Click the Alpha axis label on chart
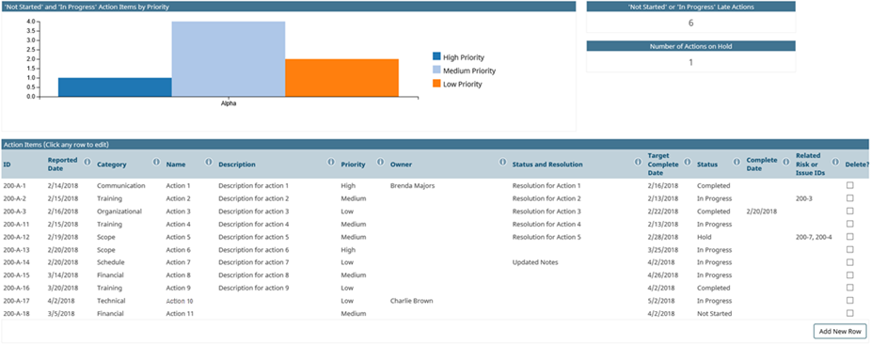 (x=229, y=103)
